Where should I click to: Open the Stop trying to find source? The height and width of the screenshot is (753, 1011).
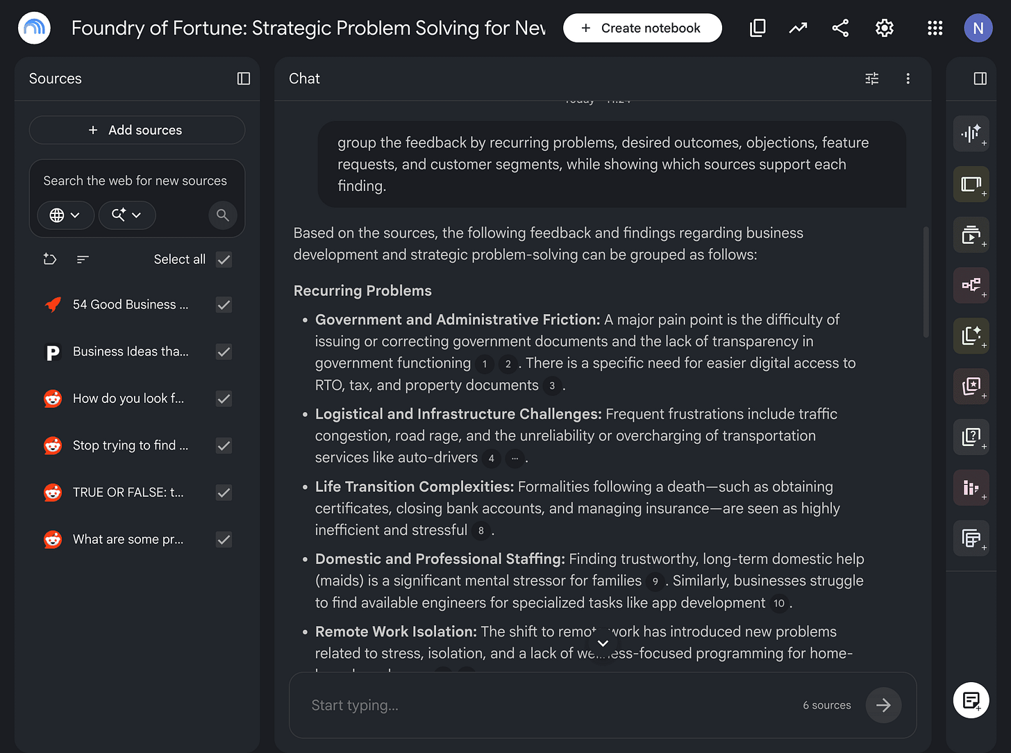(131, 445)
